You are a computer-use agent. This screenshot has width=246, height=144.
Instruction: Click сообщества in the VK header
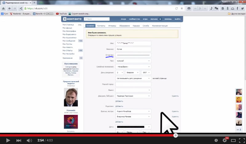click(134, 19)
